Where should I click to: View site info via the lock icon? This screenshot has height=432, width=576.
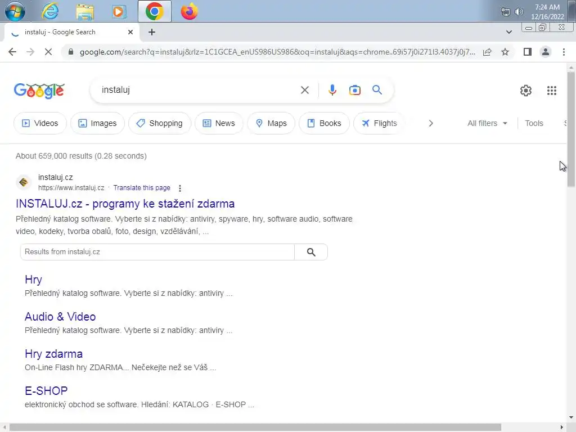71,52
